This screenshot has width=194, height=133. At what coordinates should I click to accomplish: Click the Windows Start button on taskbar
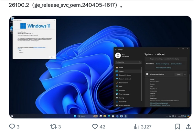pyautogui.click(x=75, y=116)
